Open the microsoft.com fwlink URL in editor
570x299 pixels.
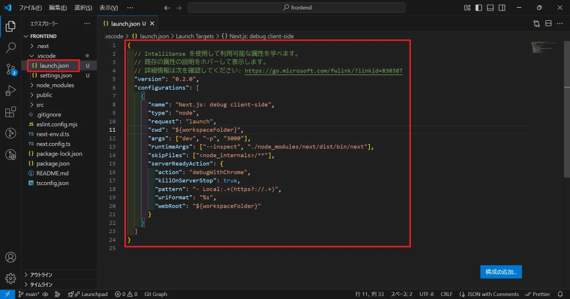[324, 71]
